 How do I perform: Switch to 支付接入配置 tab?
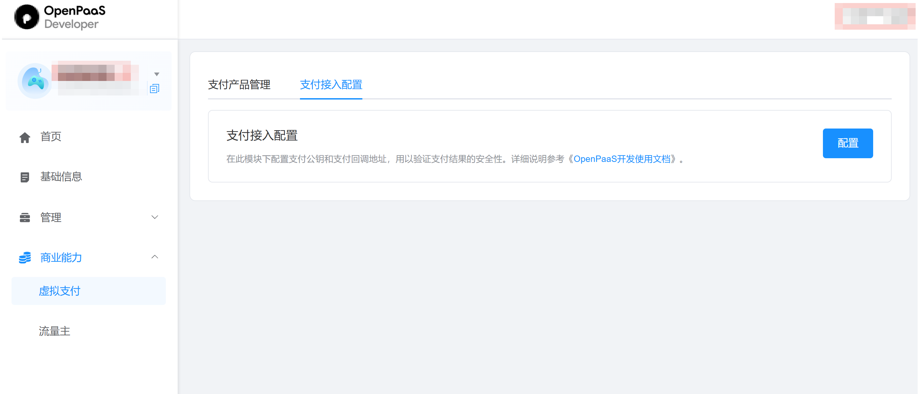(331, 85)
